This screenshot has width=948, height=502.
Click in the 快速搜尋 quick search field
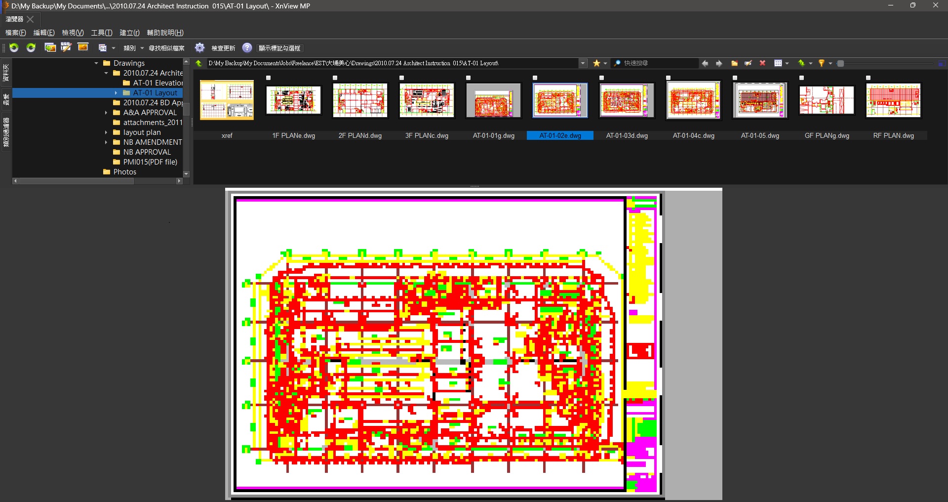pos(659,63)
